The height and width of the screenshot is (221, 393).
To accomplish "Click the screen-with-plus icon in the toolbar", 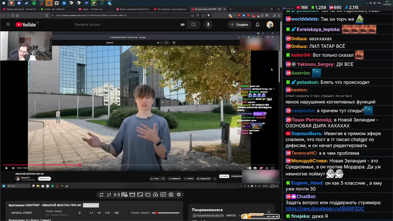I will tap(163, 195).
